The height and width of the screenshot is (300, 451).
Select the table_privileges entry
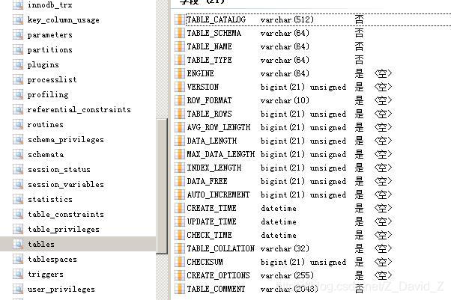tap(64, 229)
